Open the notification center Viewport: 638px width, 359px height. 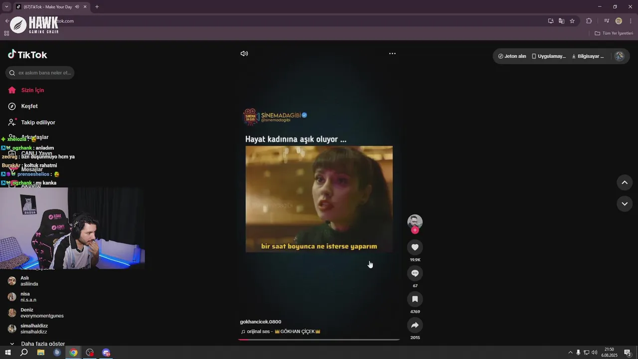tap(628, 353)
